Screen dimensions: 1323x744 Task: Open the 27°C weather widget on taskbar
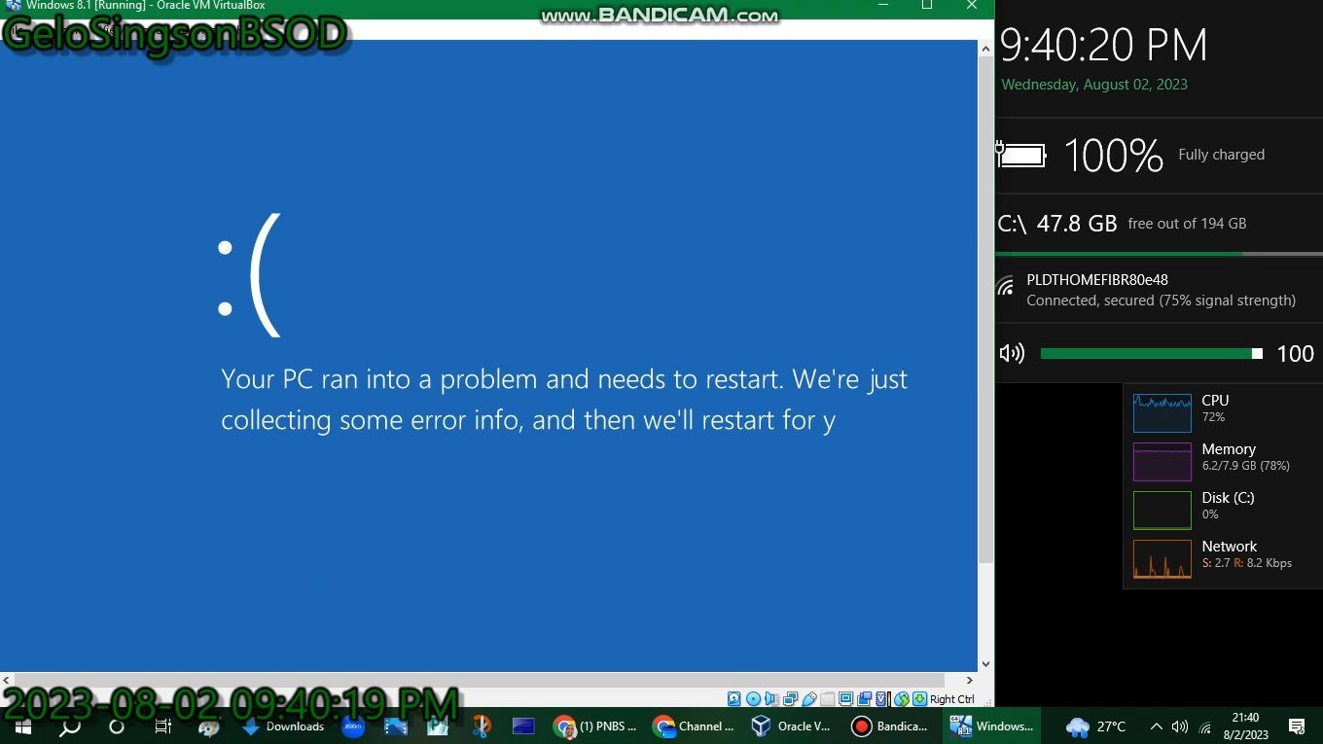[x=1096, y=726]
